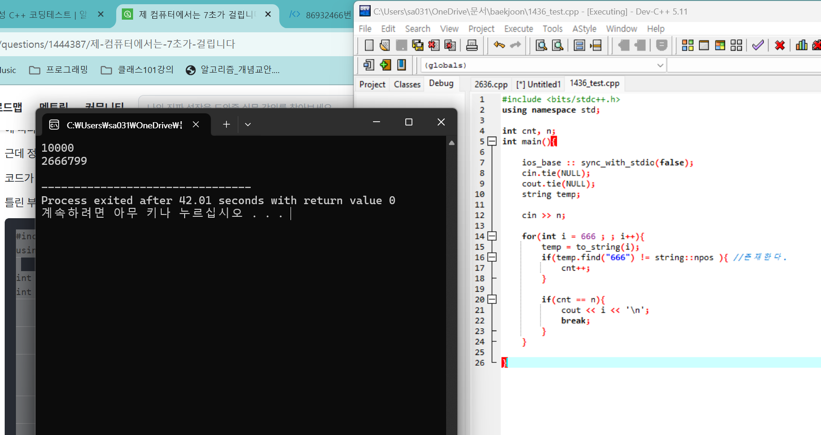Viewport: 821px width, 435px height.
Task: Switch to the Project side panel tab
Action: tap(372, 84)
